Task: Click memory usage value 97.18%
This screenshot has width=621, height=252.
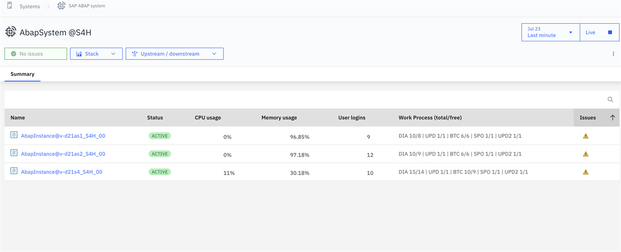Action: (x=300, y=155)
